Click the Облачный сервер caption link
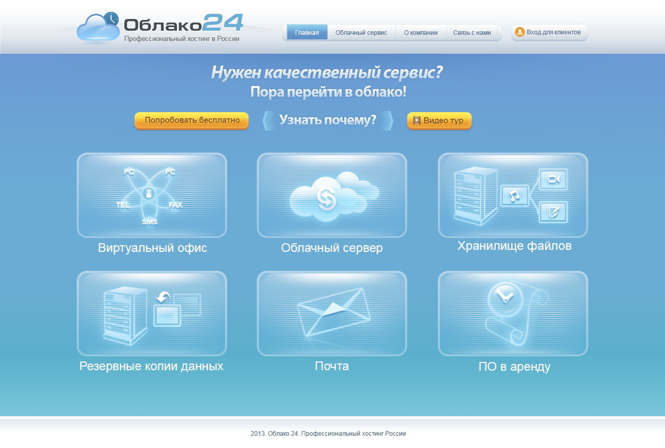This screenshot has width=665, height=448. coord(331,248)
